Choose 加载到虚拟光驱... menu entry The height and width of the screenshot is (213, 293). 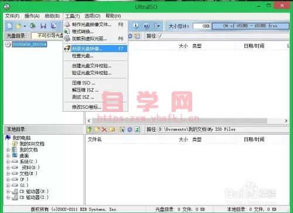click(96, 39)
